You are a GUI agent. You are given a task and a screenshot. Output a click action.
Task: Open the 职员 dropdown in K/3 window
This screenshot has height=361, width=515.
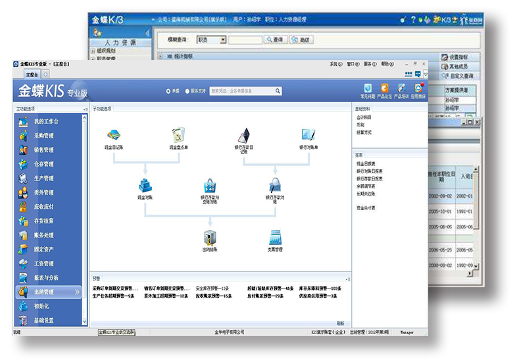click(223, 40)
